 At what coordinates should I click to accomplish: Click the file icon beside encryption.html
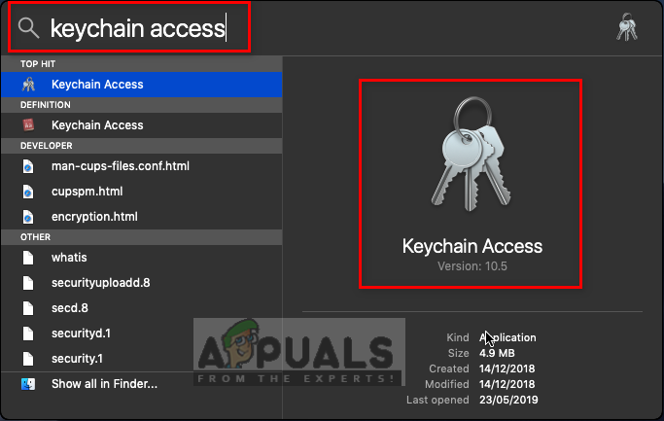[x=28, y=217]
